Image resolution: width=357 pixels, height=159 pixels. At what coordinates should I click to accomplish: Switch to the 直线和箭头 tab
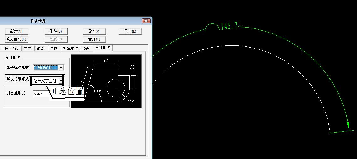coord(10,48)
